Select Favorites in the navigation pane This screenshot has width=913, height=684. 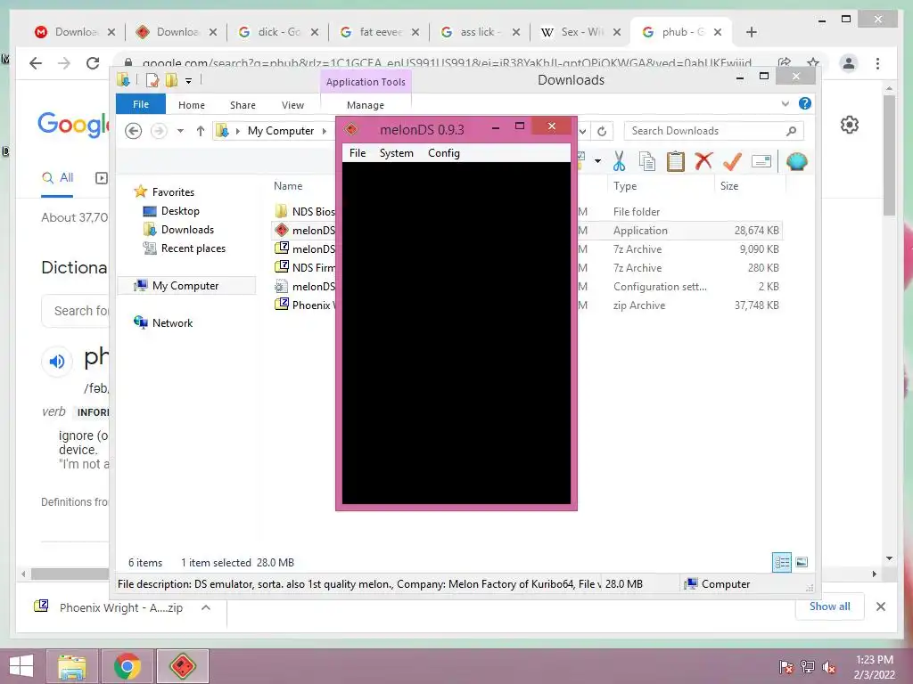coord(173,192)
